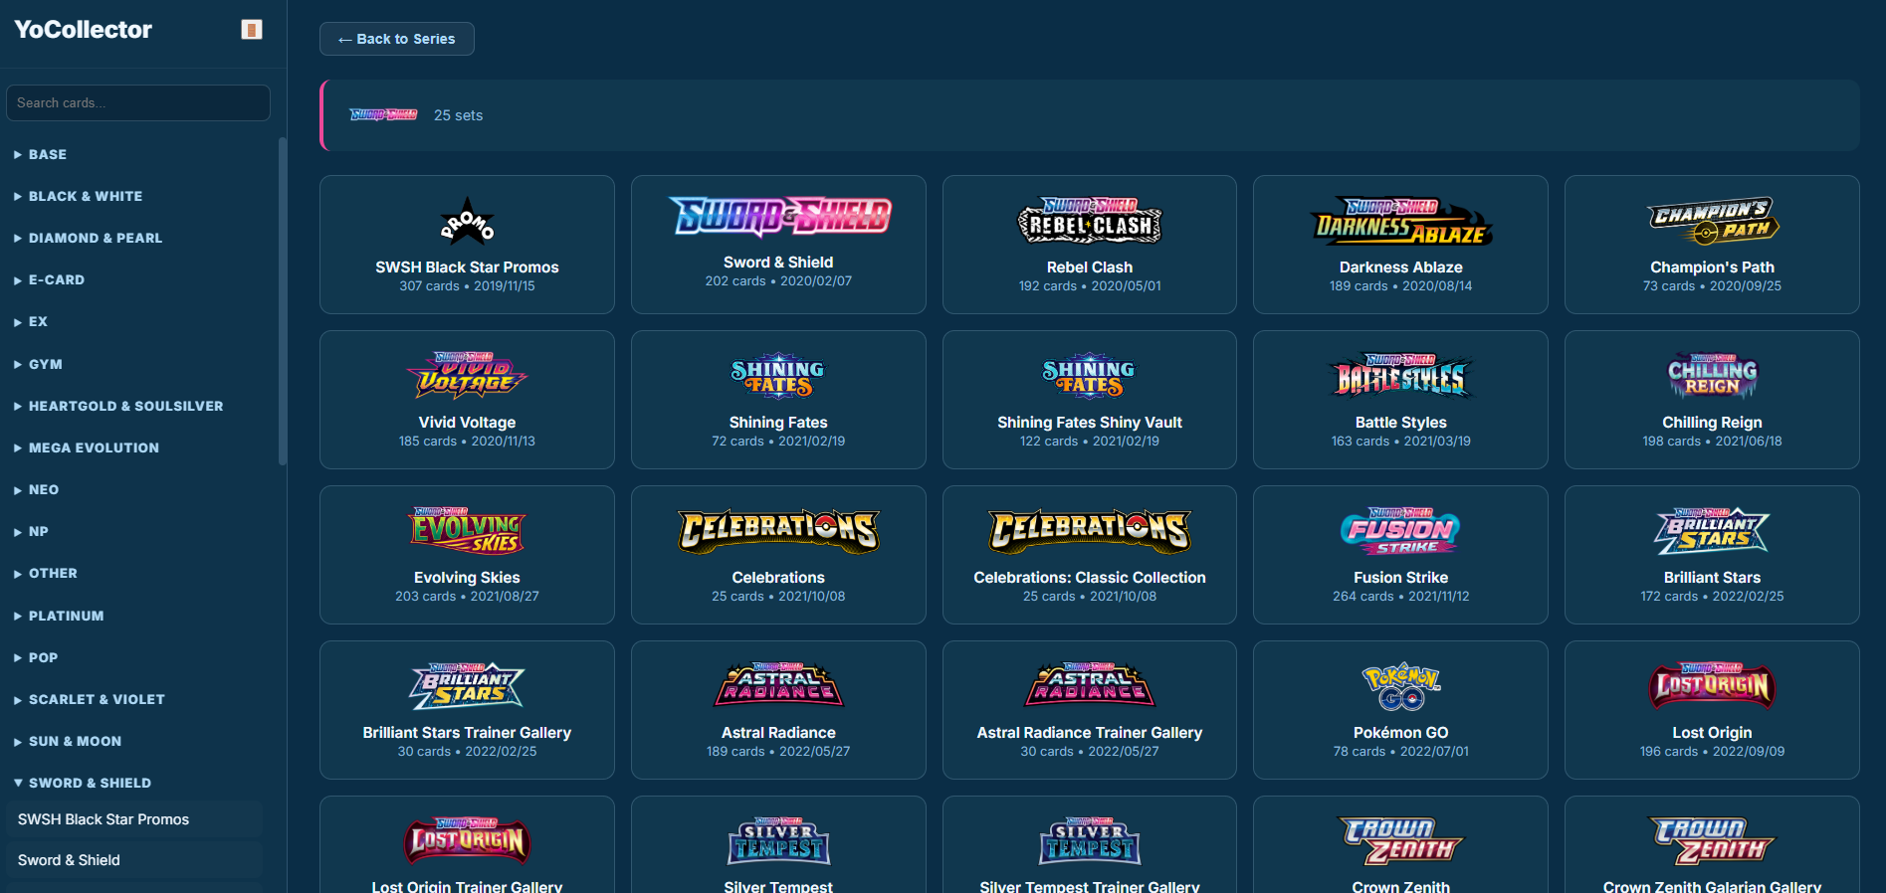
Task: Open the Brilliant Stars set logo
Action: click(1712, 532)
